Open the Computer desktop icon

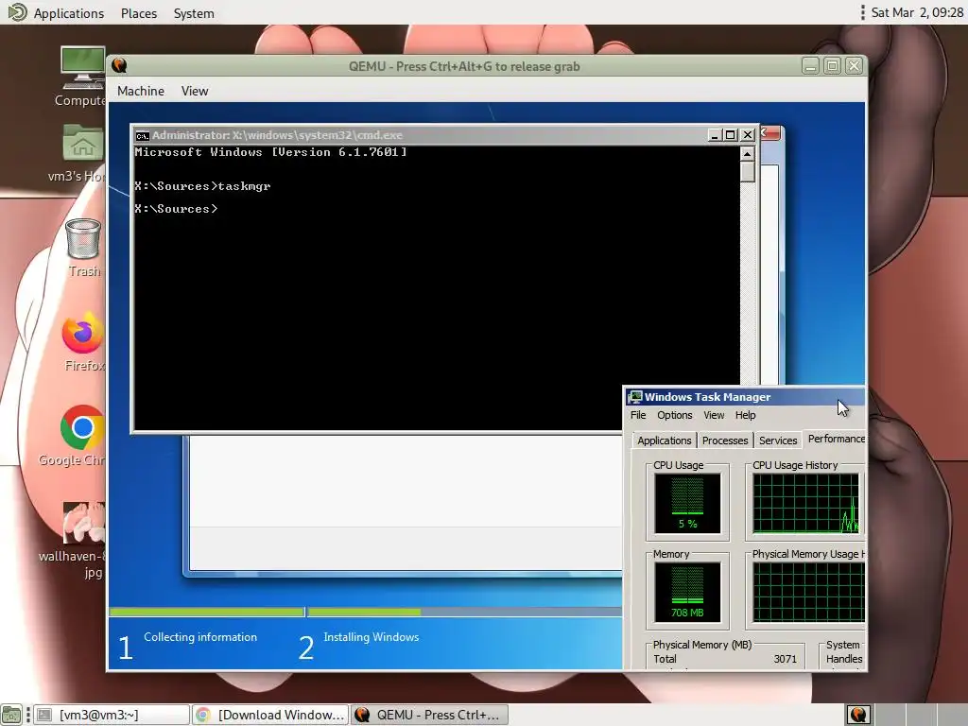(83, 67)
